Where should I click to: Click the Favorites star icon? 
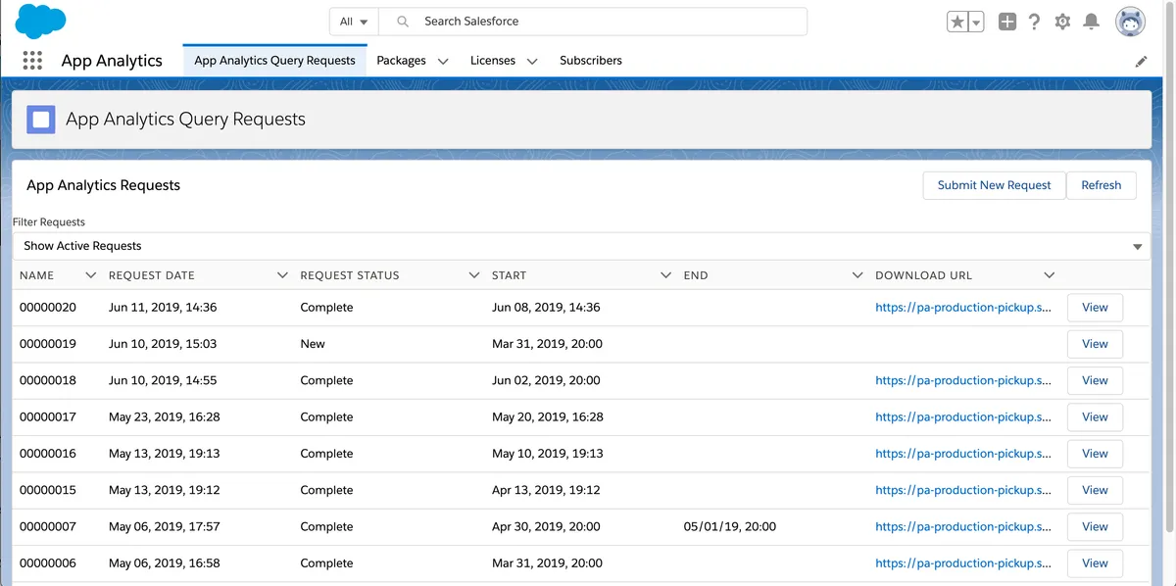(x=957, y=22)
